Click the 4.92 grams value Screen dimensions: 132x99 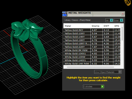pos(94,54)
